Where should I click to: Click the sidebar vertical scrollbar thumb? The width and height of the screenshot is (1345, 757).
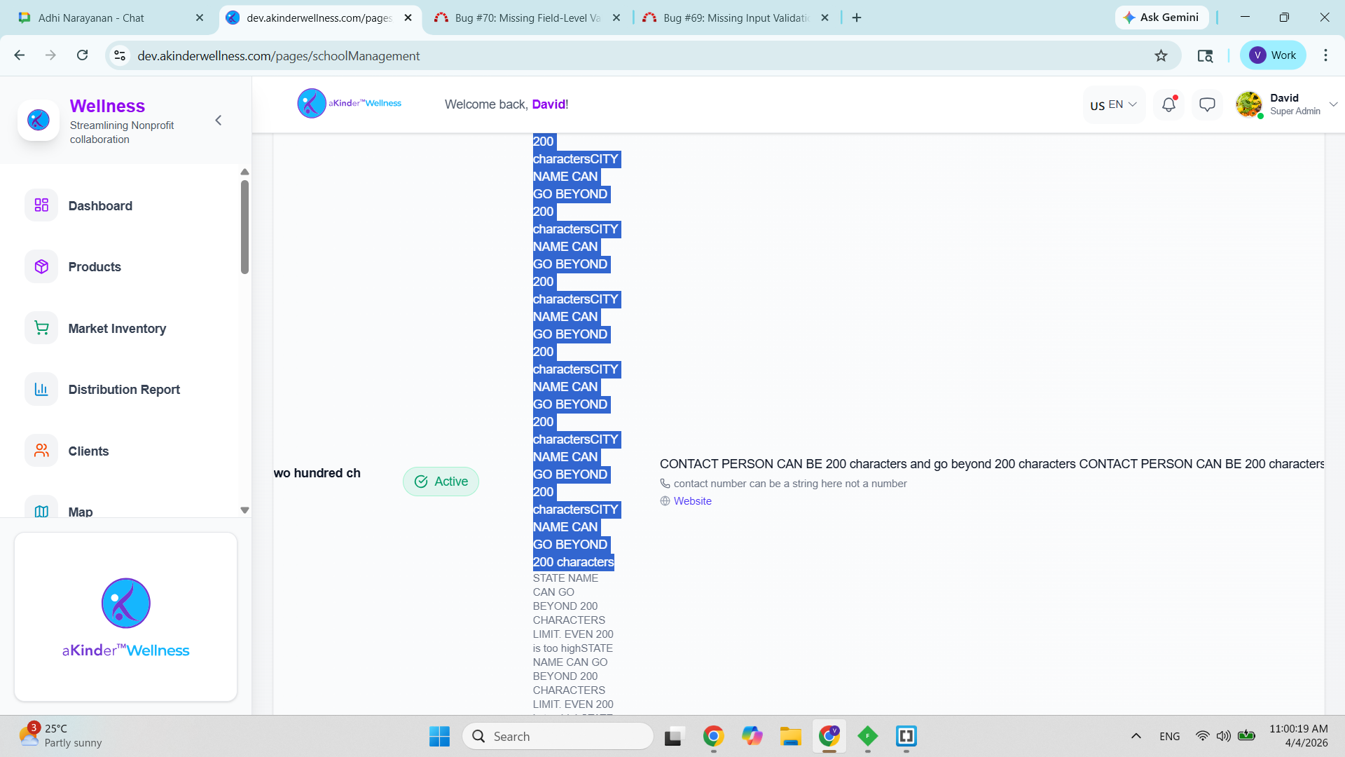pyautogui.click(x=244, y=227)
